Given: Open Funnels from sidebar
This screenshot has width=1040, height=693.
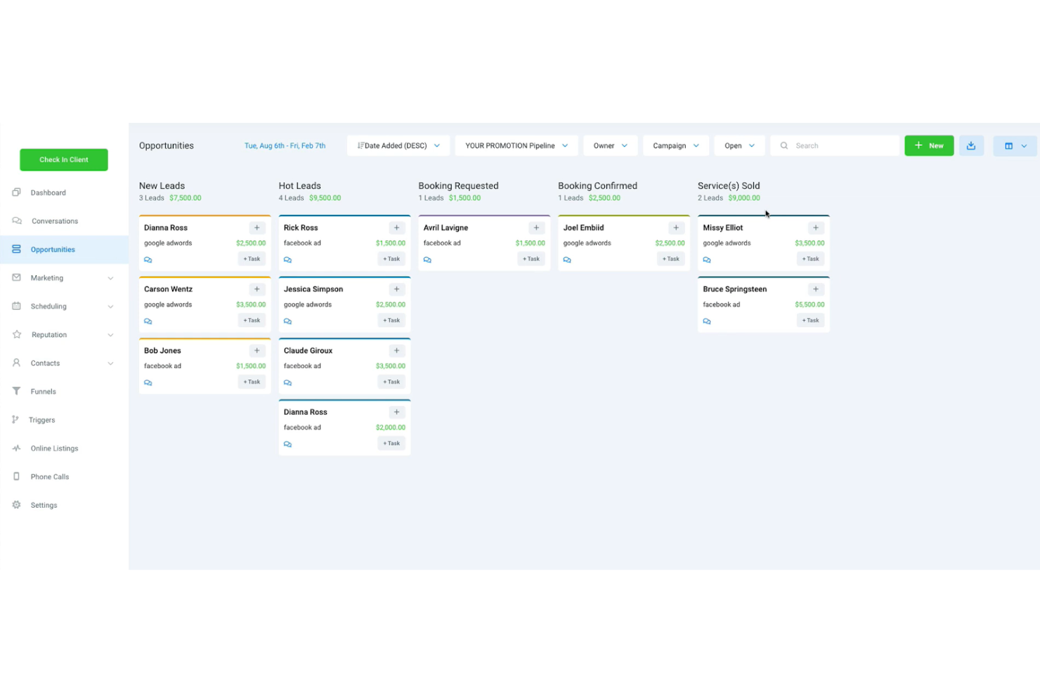Looking at the screenshot, I should [x=43, y=392].
